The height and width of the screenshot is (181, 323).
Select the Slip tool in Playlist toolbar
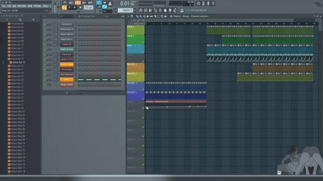151,16
